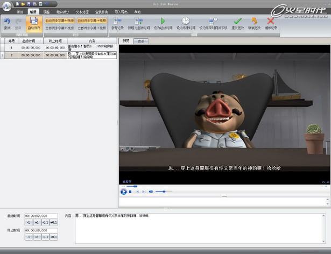This screenshot has width=331, height=254.
Task: Click -1 button under 起始时间
Action: (29, 223)
